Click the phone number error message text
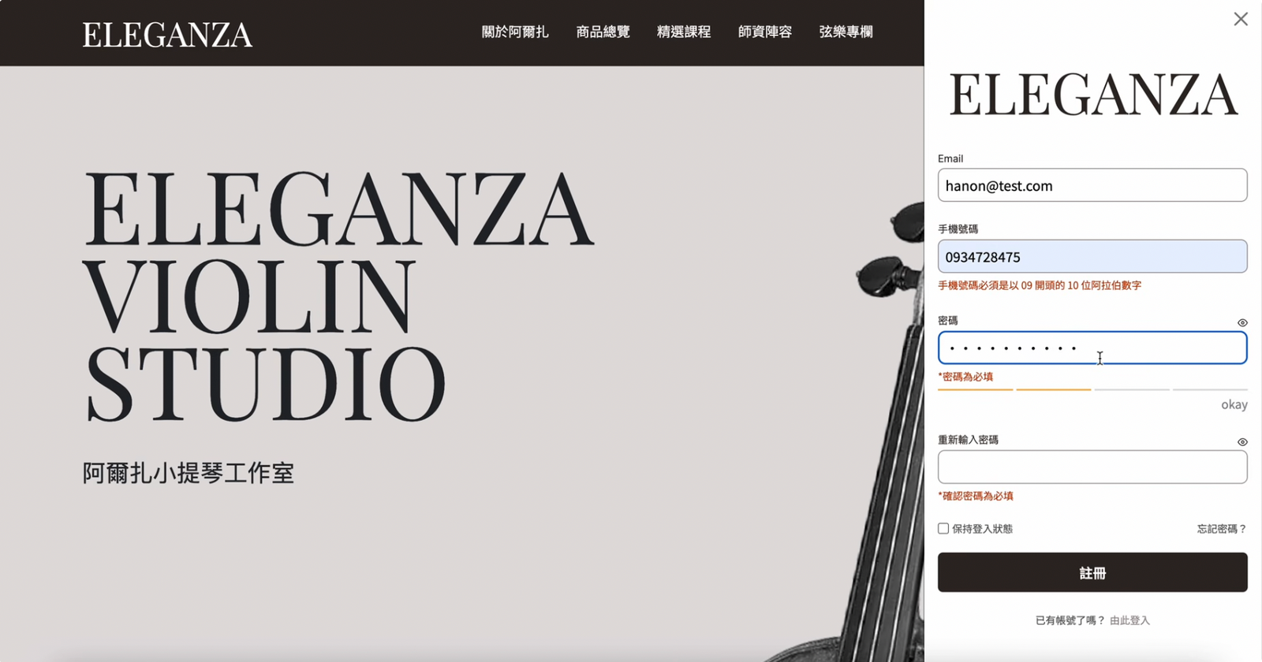 click(1040, 285)
